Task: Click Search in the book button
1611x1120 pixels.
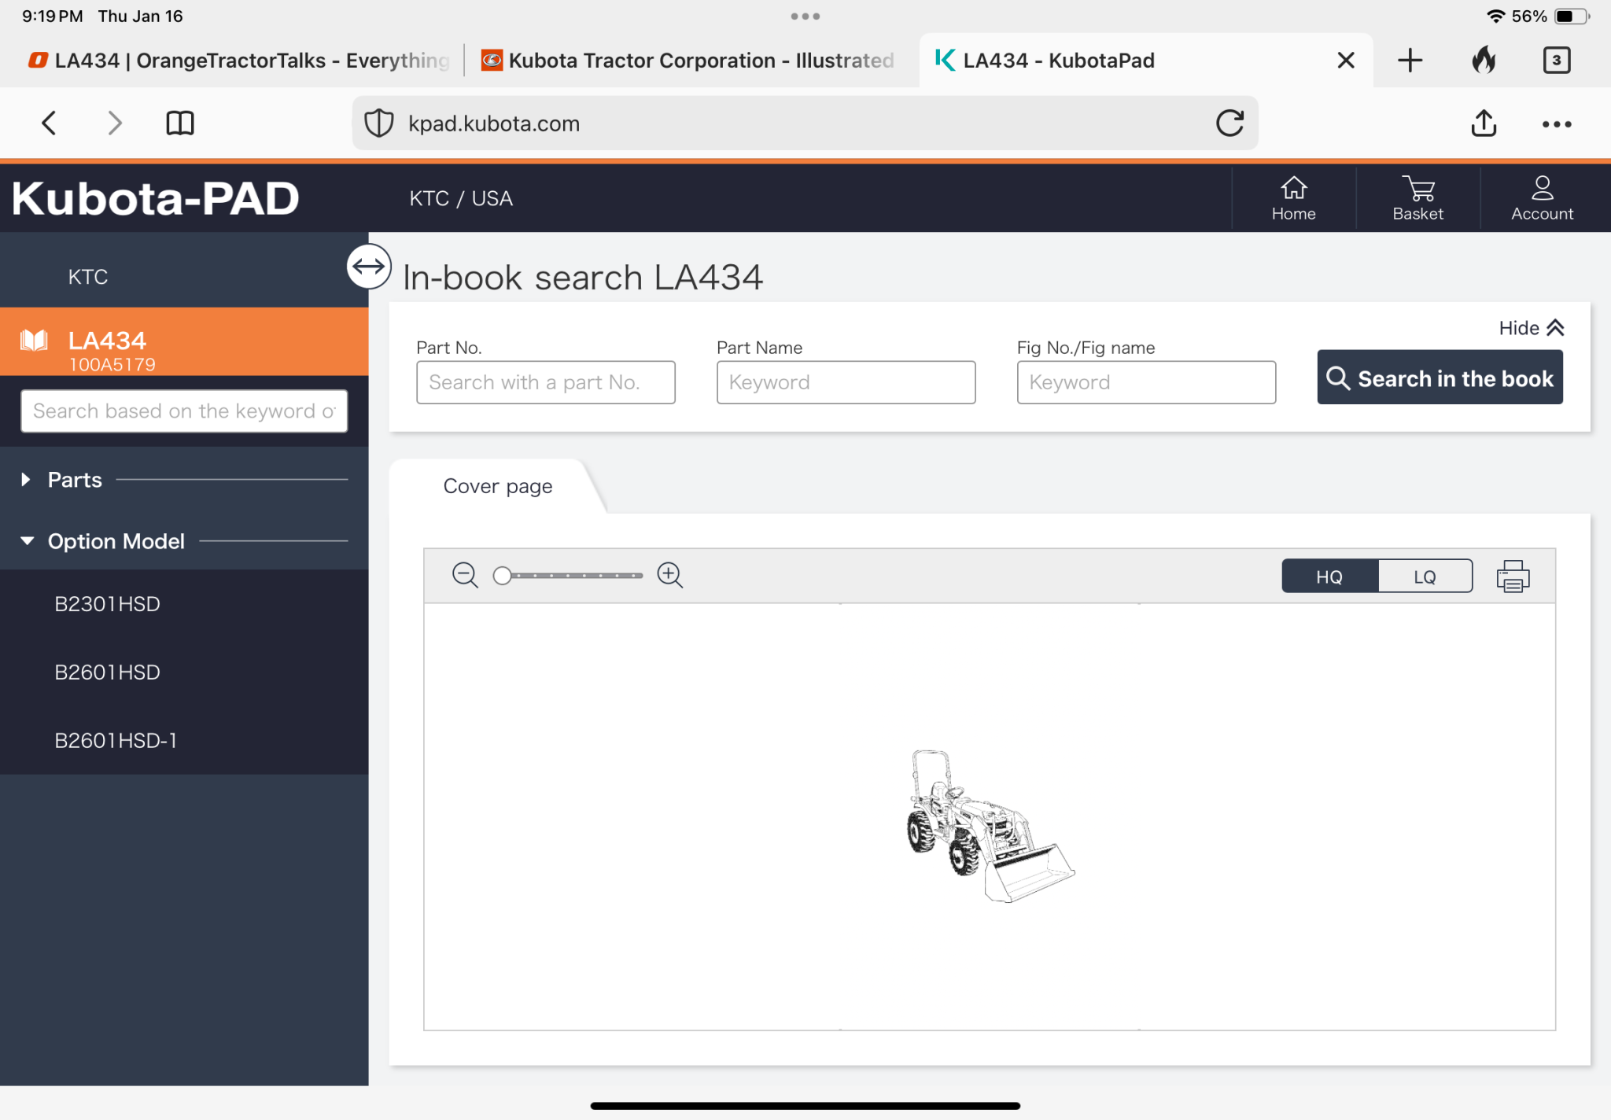Action: (1440, 378)
